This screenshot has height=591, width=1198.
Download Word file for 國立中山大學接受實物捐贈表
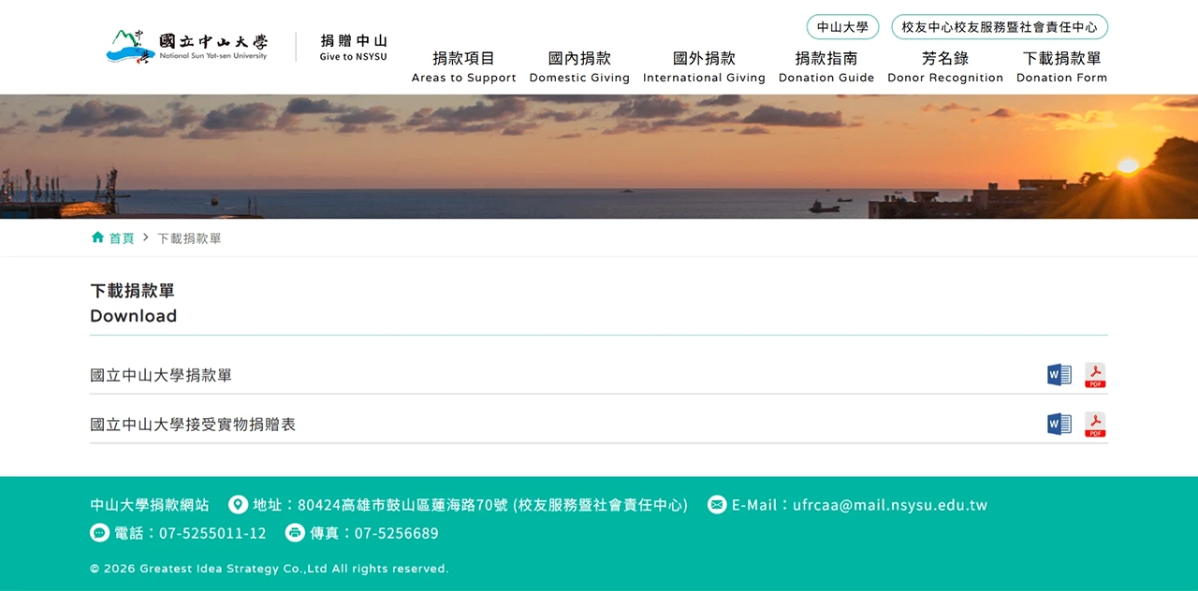coord(1059,425)
